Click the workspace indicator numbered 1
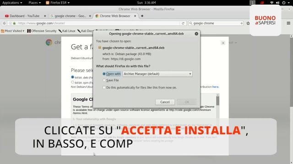The height and width of the screenshot is (164, 293). [x=252, y=3]
